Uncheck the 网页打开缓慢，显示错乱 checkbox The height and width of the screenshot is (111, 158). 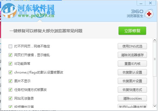pos(10,55)
